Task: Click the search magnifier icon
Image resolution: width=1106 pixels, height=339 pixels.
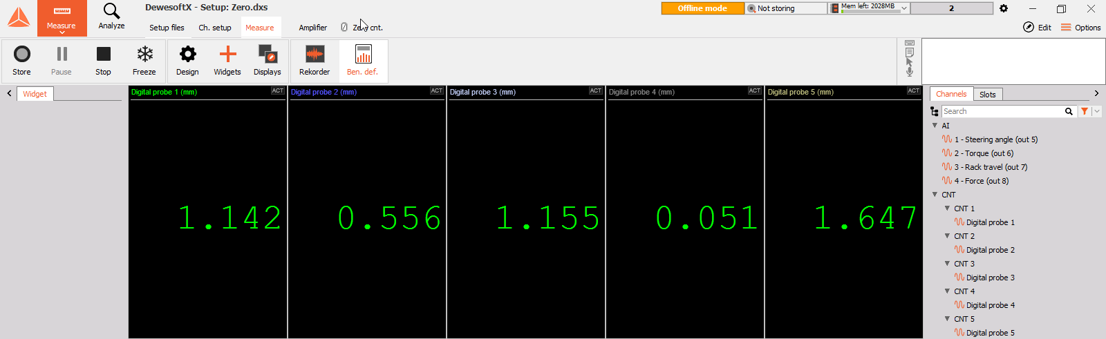Action: 1069,111
